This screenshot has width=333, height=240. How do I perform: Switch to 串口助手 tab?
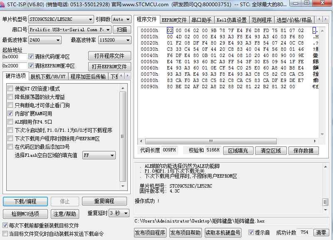point(201,20)
